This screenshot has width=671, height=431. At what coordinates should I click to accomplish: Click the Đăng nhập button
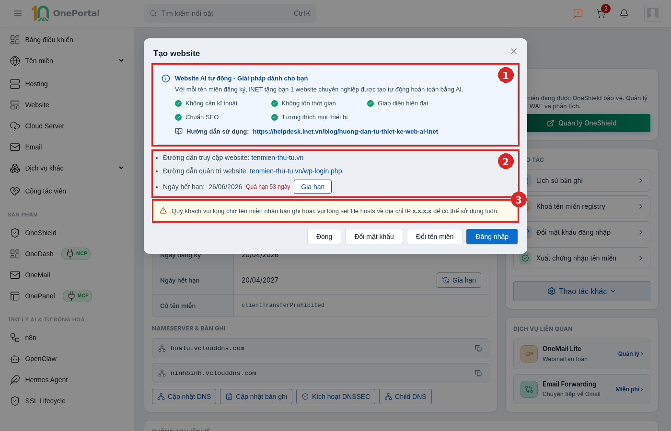[492, 237]
